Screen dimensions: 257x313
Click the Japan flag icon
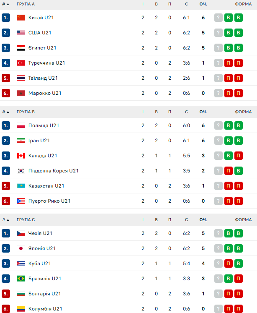(21, 248)
